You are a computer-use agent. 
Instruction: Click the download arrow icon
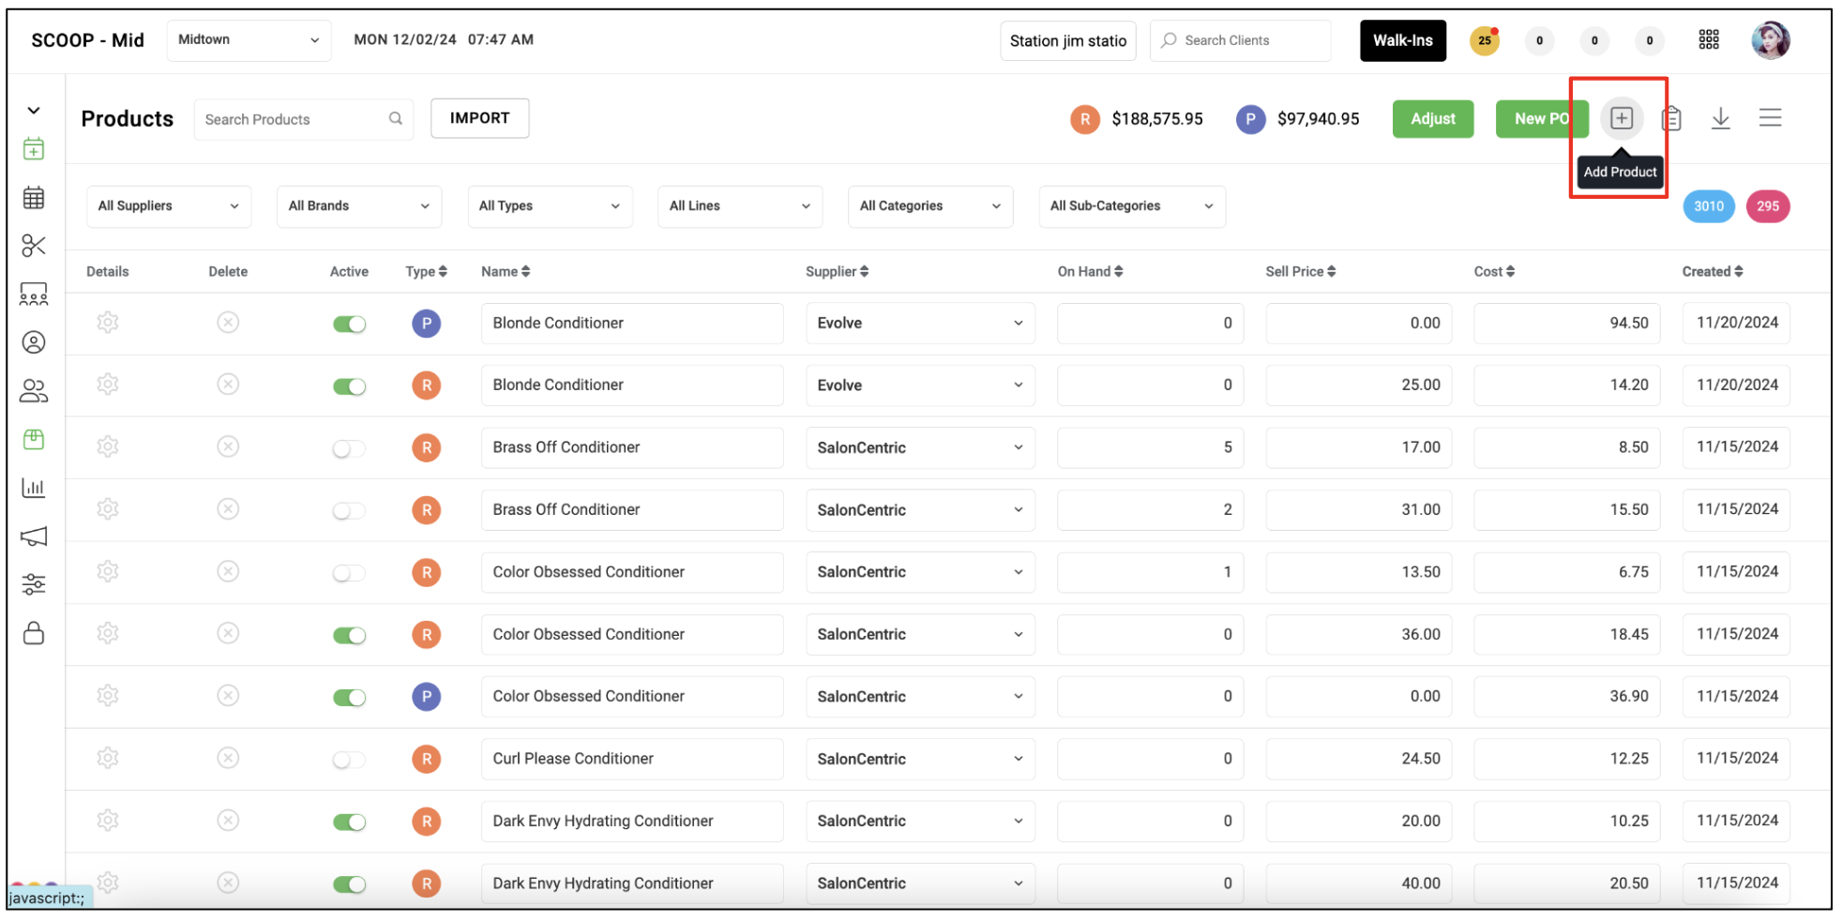pyautogui.click(x=1720, y=118)
